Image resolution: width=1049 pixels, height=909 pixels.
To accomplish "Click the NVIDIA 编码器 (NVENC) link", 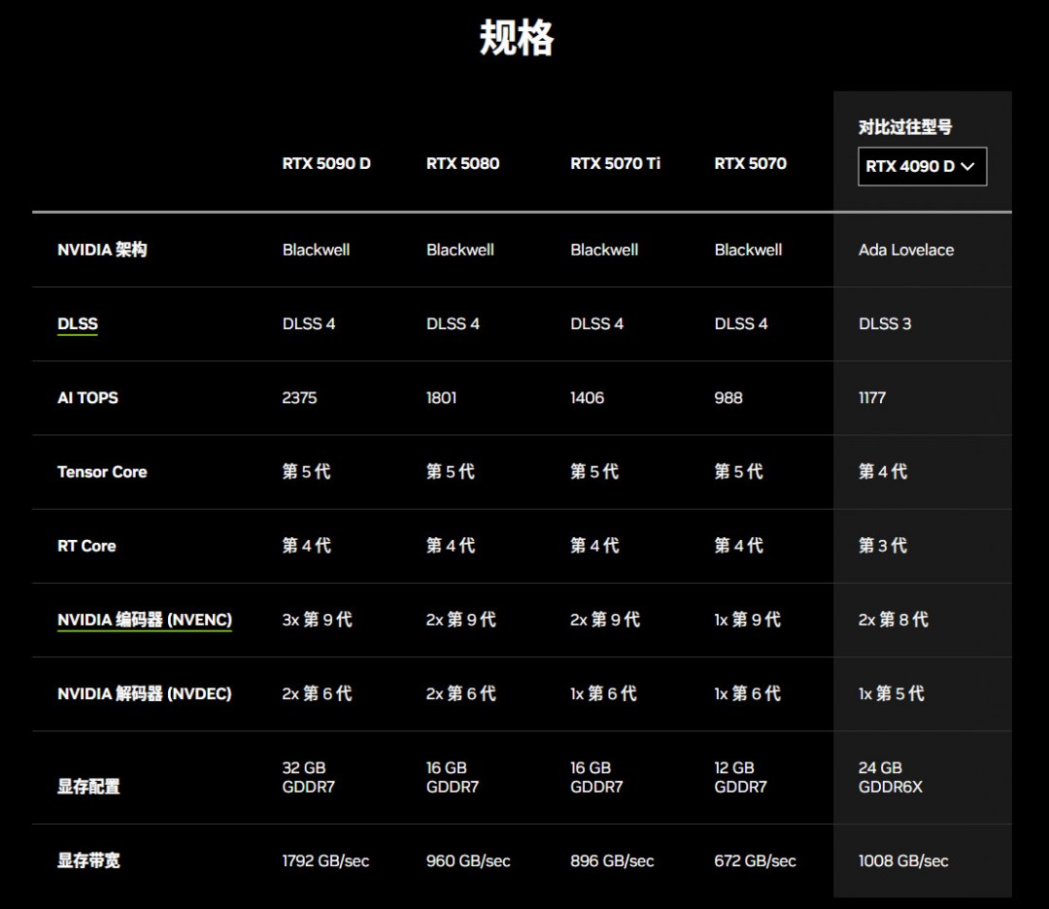I will click(145, 620).
